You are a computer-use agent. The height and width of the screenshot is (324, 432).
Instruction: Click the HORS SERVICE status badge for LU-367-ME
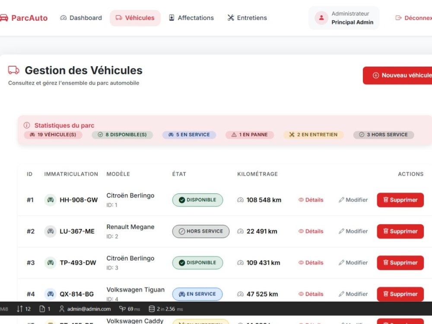[201, 231]
